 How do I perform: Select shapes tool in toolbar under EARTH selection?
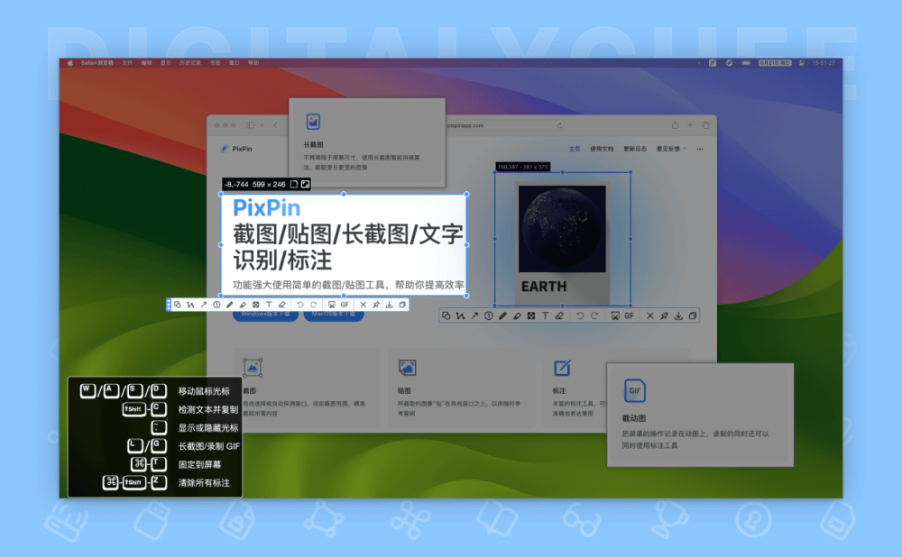(446, 315)
